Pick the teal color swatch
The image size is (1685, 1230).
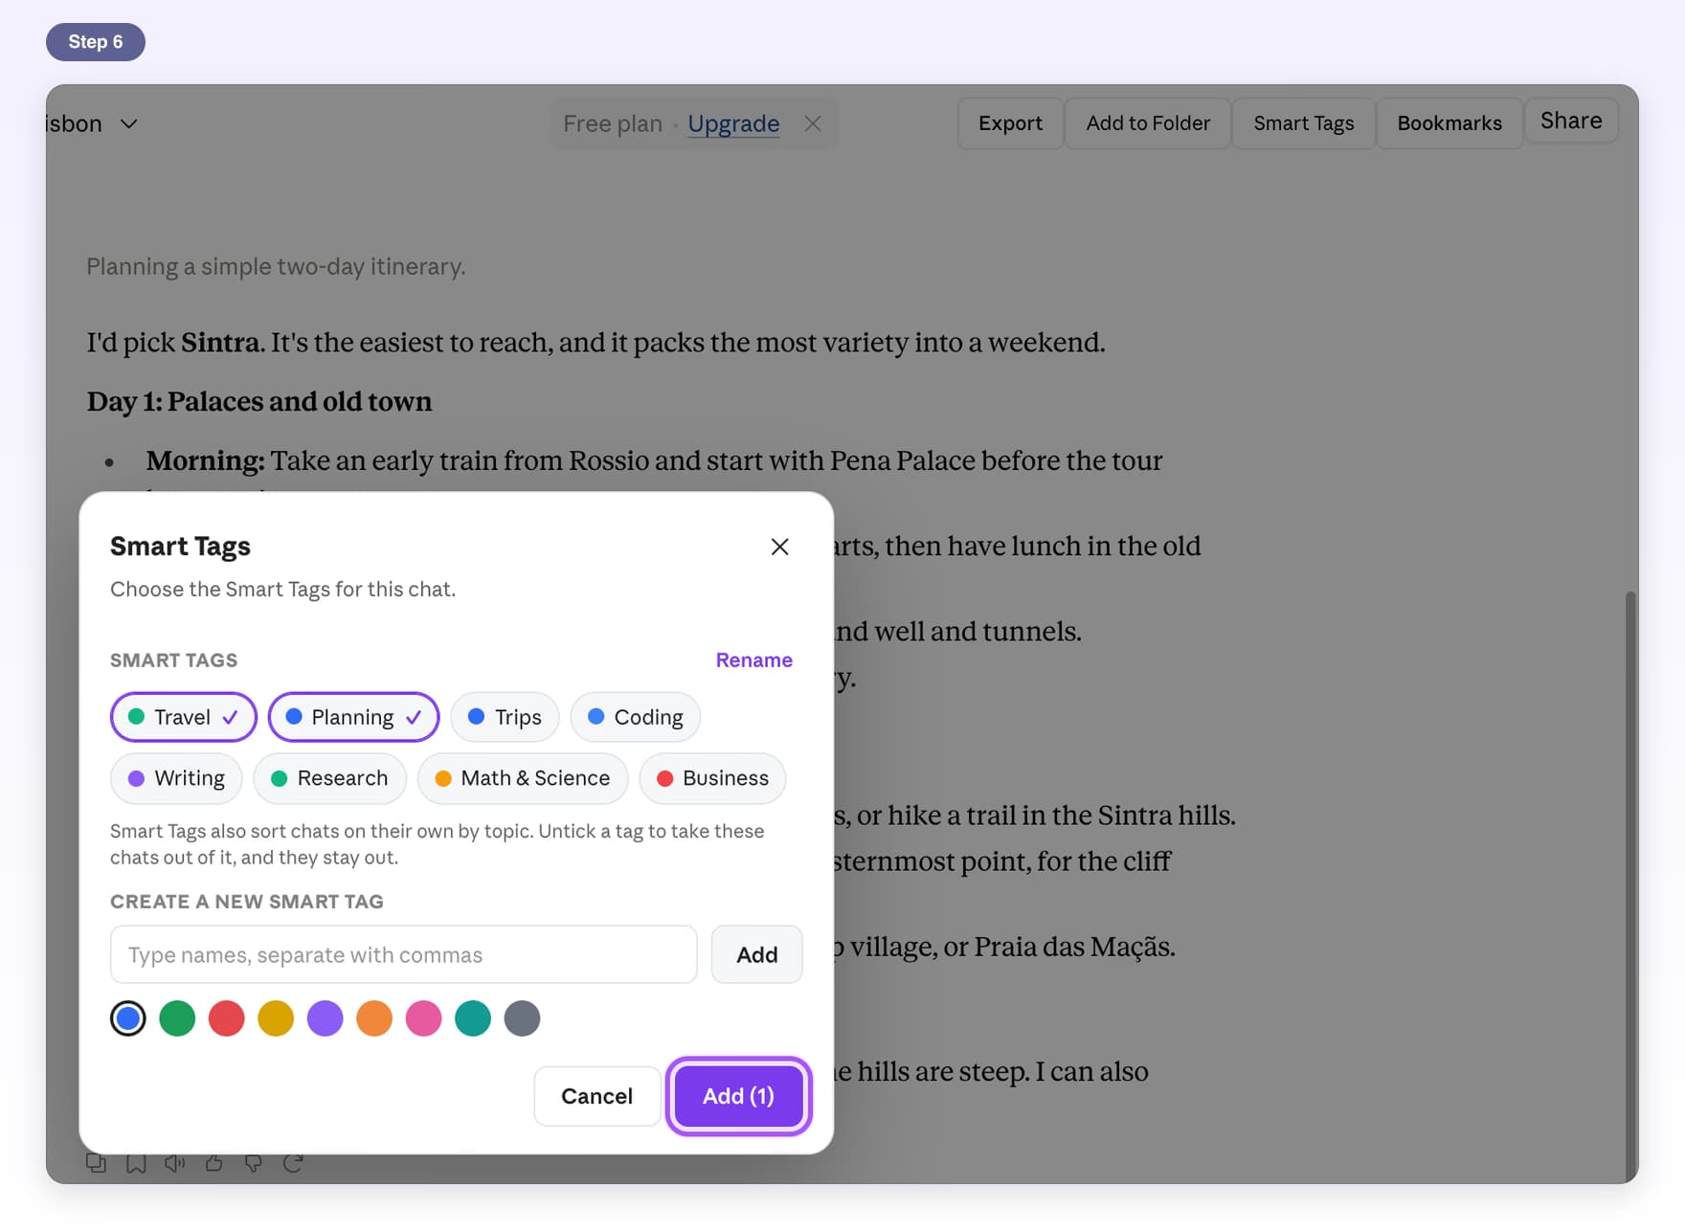473,1018
